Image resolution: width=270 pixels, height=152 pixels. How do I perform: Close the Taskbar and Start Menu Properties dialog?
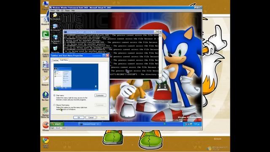point(107,55)
